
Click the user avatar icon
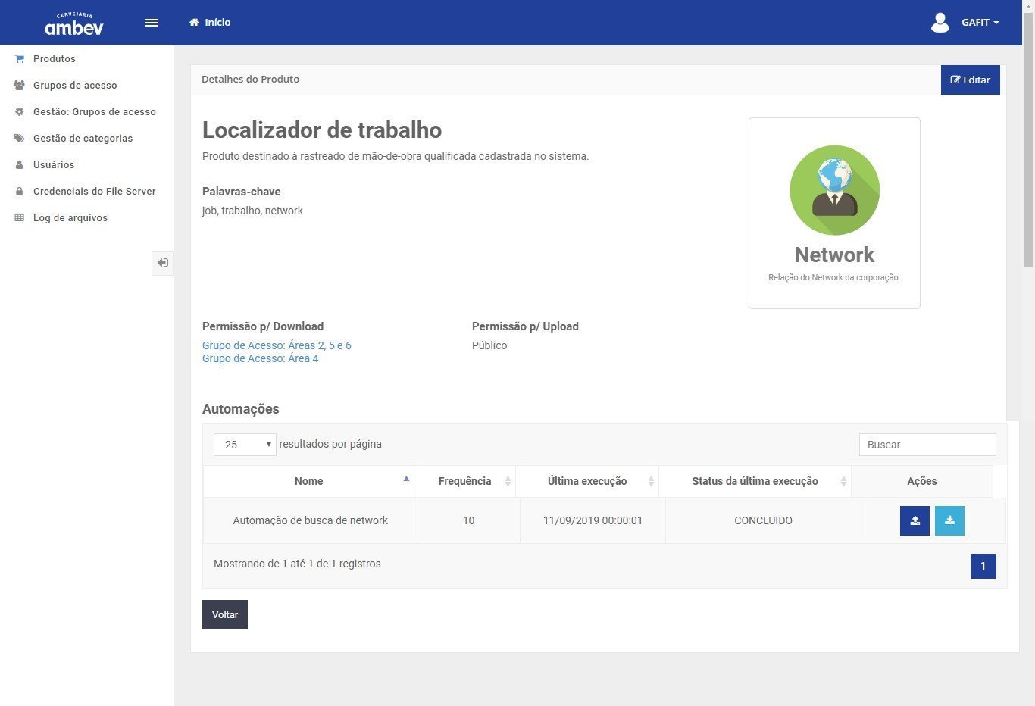(x=940, y=23)
